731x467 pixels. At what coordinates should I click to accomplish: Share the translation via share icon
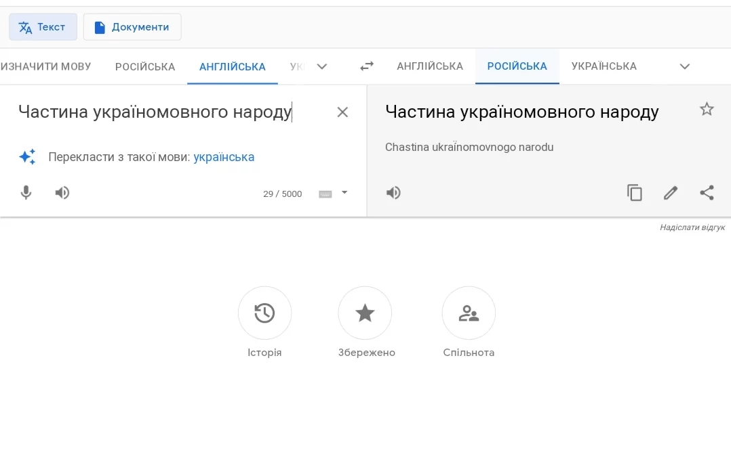(x=707, y=193)
